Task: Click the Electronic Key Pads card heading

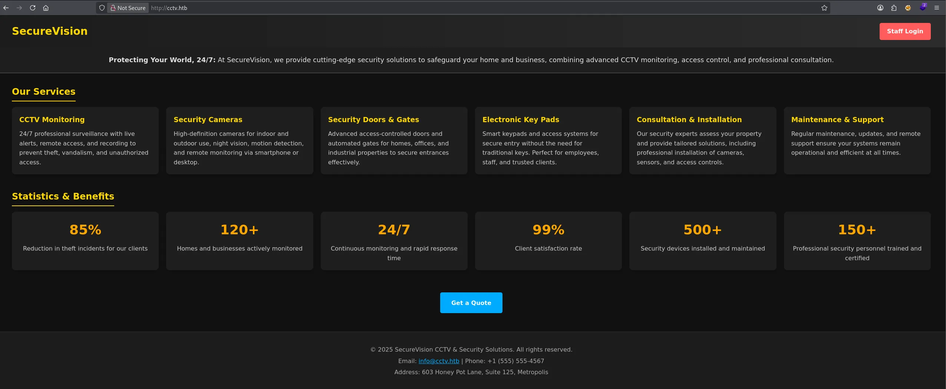Action: point(521,120)
